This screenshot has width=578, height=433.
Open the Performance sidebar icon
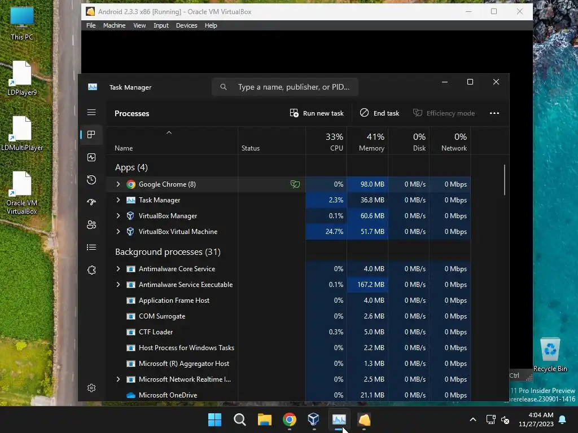[x=91, y=157]
